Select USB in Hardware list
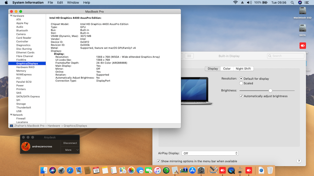 [19, 111]
